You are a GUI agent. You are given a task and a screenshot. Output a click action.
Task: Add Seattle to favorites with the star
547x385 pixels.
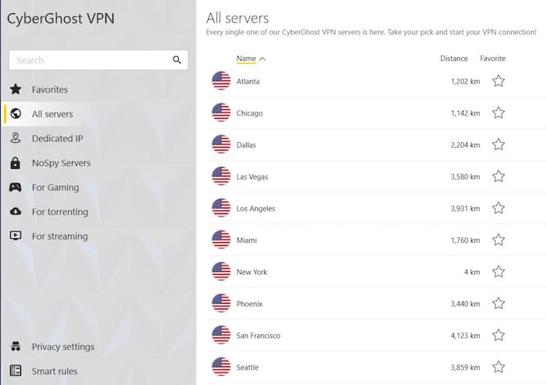[x=499, y=367]
